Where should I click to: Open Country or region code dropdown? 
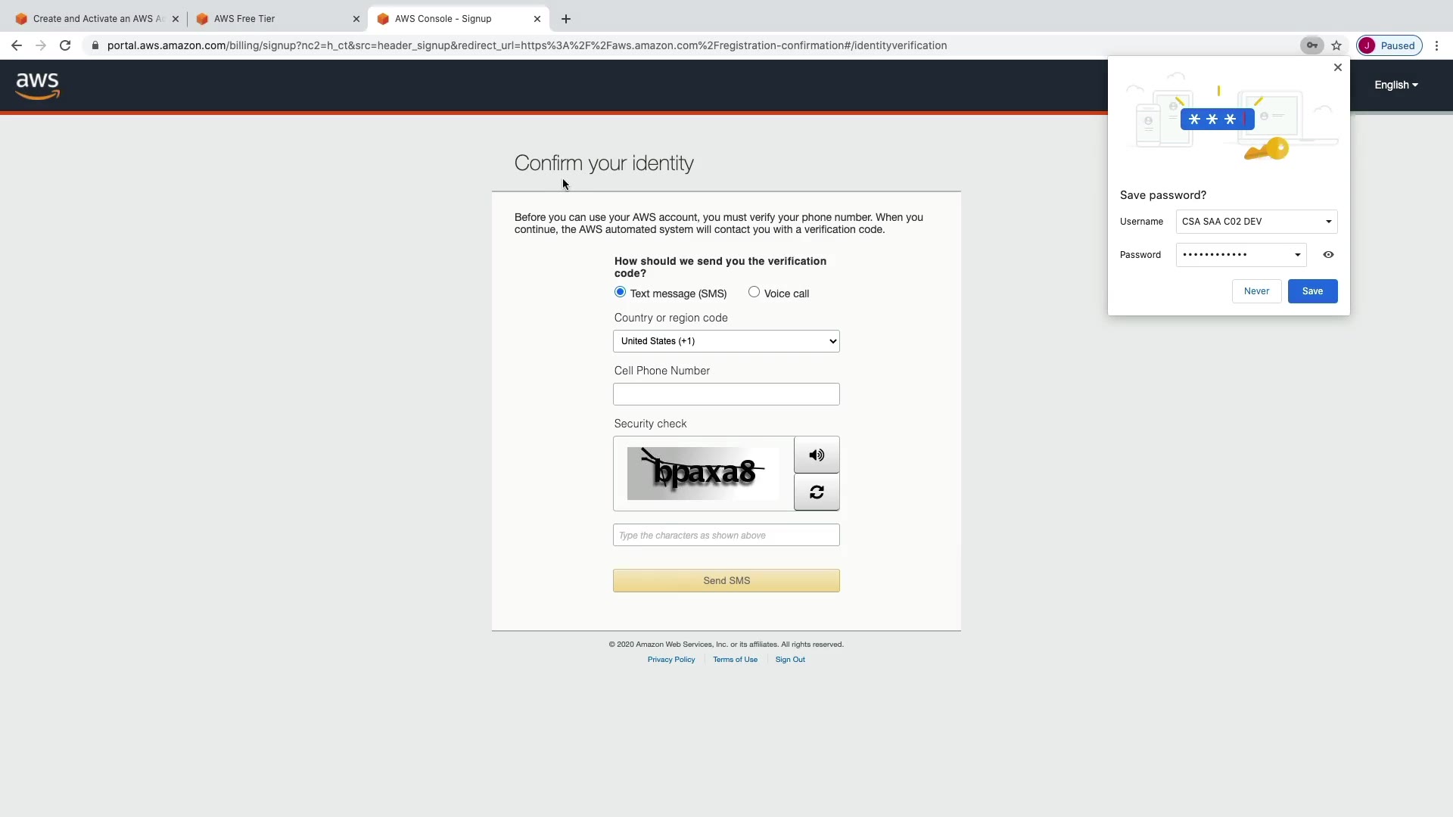tap(726, 341)
